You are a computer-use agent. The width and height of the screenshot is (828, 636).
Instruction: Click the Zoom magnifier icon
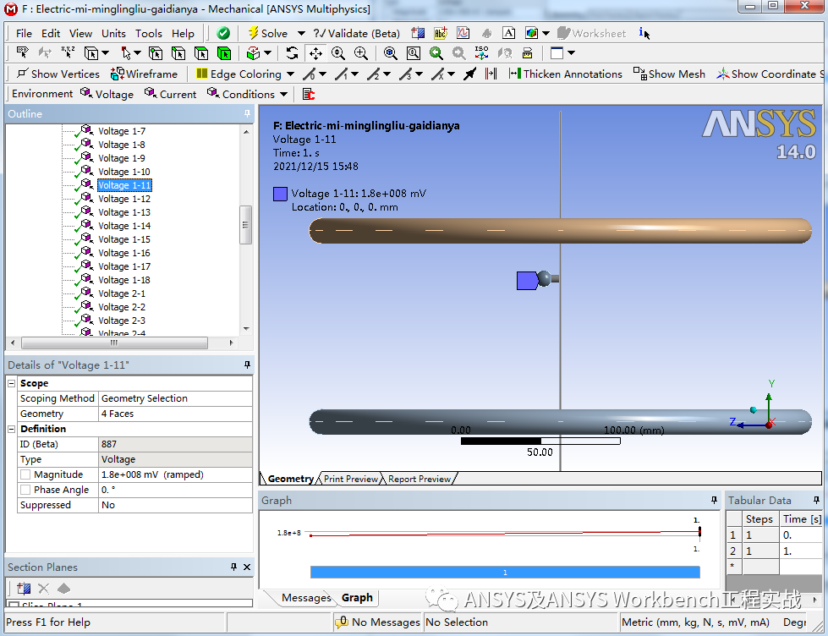click(x=338, y=52)
